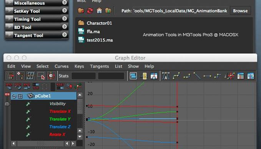The image size is (261, 149).
Task: Set Spline tangents icon
Action: coord(176,76)
